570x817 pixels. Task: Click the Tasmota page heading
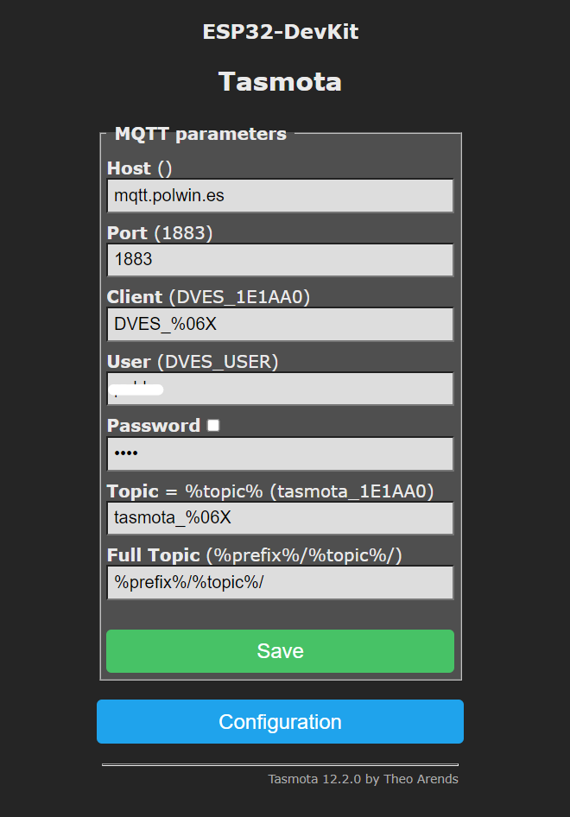pyautogui.click(x=280, y=82)
